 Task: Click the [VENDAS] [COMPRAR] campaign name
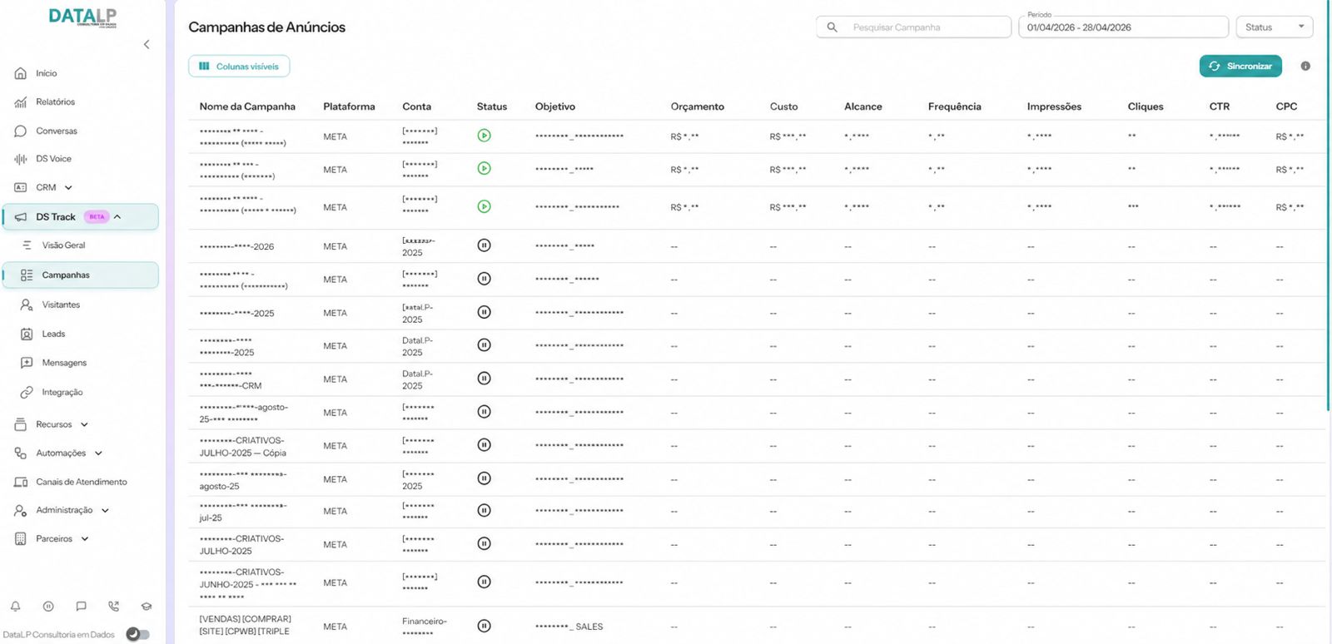[245, 626]
